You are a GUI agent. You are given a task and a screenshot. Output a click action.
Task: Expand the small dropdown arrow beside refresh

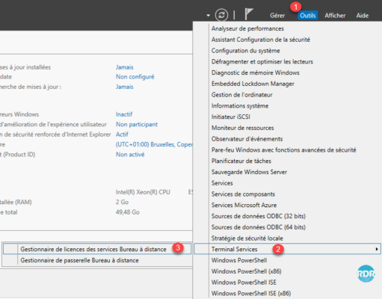208,16
